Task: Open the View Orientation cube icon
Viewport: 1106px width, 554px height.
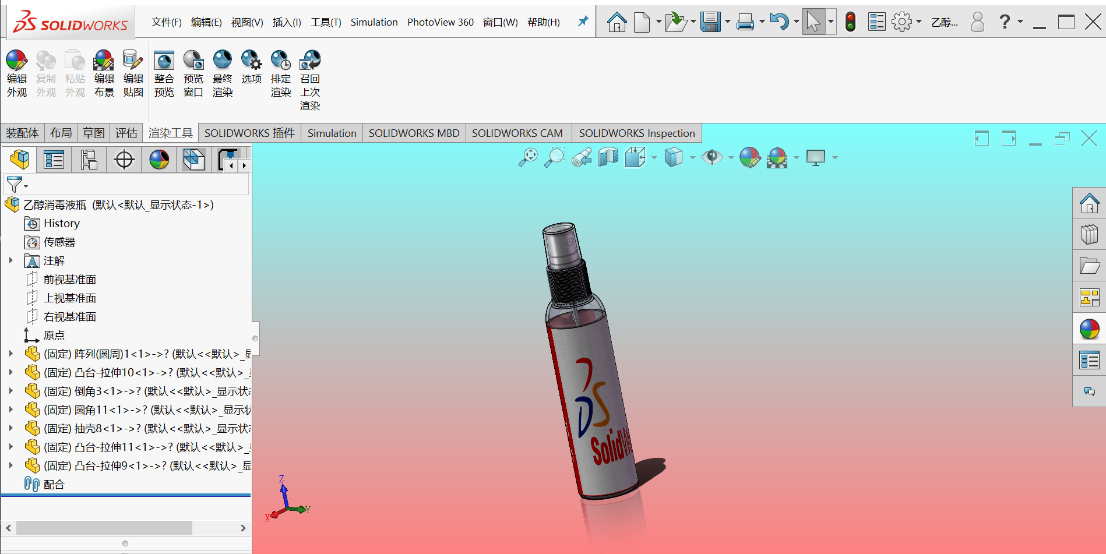Action: tap(635, 157)
